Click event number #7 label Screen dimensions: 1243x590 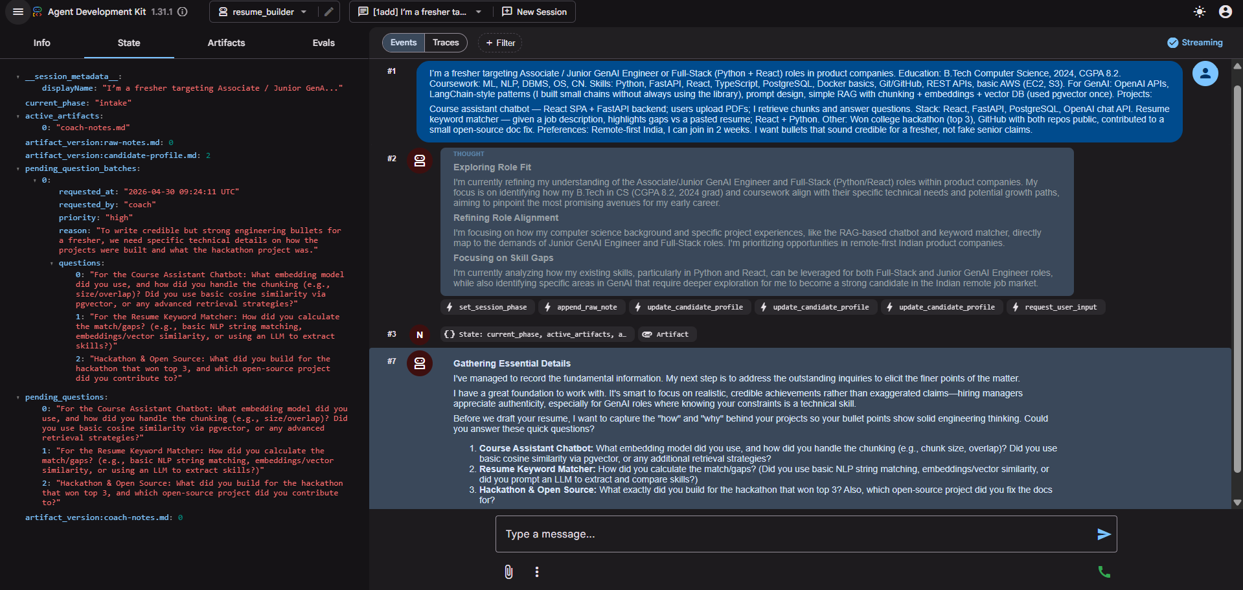(392, 361)
